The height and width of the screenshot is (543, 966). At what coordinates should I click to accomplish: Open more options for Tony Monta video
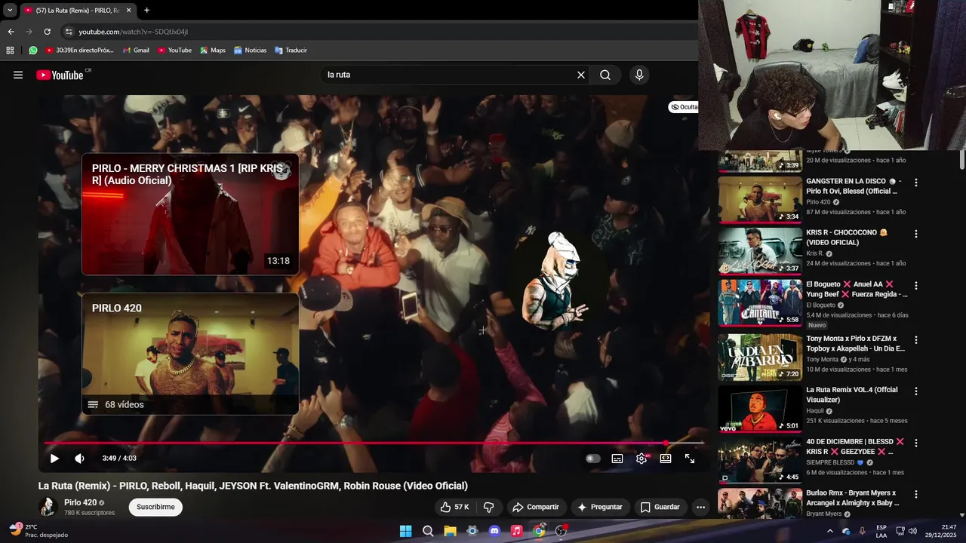click(916, 339)
